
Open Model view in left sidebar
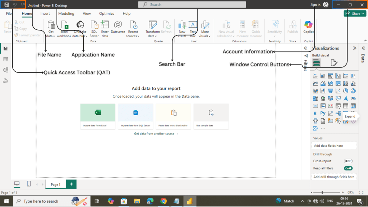click(x=6, y=70)
